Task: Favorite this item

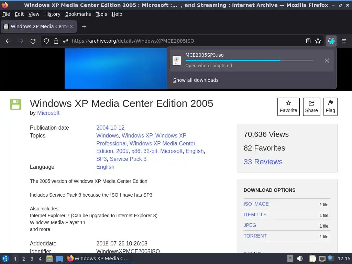Action: pos(288,107)
